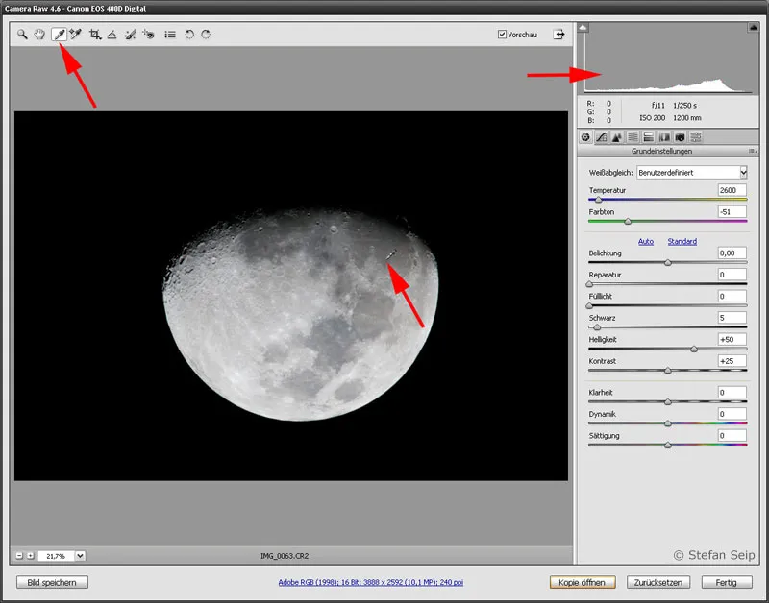Click the 21,7% zoom field
This screenshot has width=769, height=603.
[x=56, y=556]
